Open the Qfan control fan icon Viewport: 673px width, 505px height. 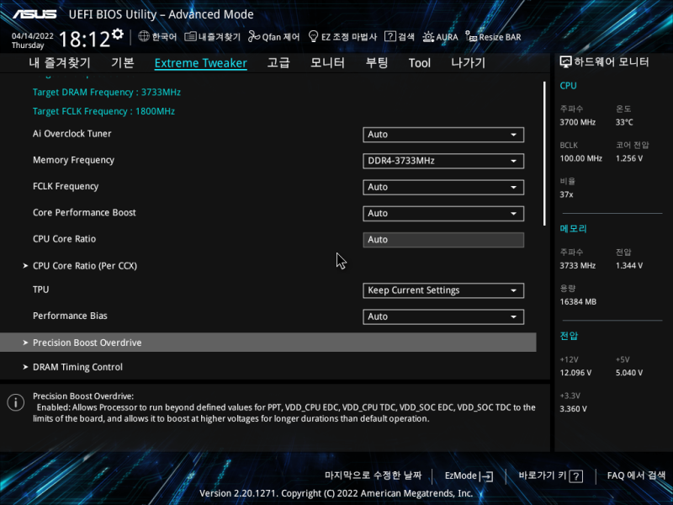click(x=254, y=36)
